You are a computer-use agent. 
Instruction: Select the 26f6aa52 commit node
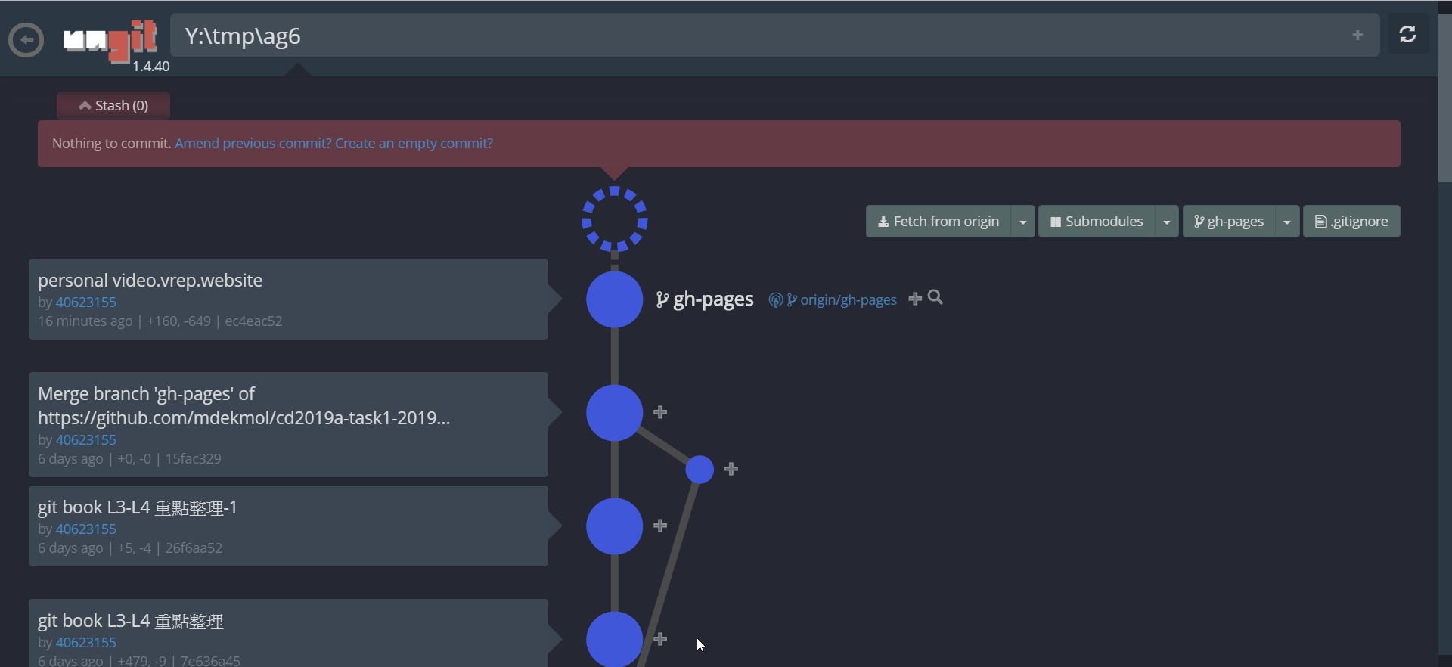click(x=615, y=526)
